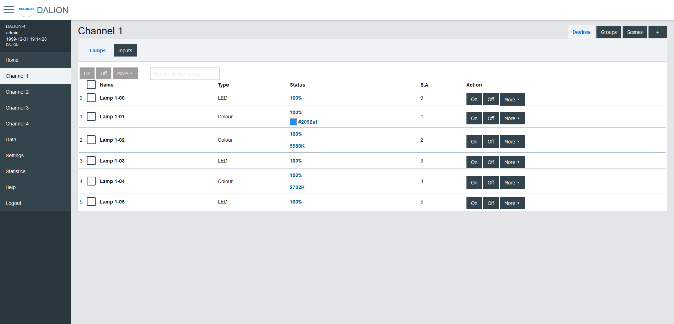Open the More dropdown for Lamp 1-04

point(512,183)
